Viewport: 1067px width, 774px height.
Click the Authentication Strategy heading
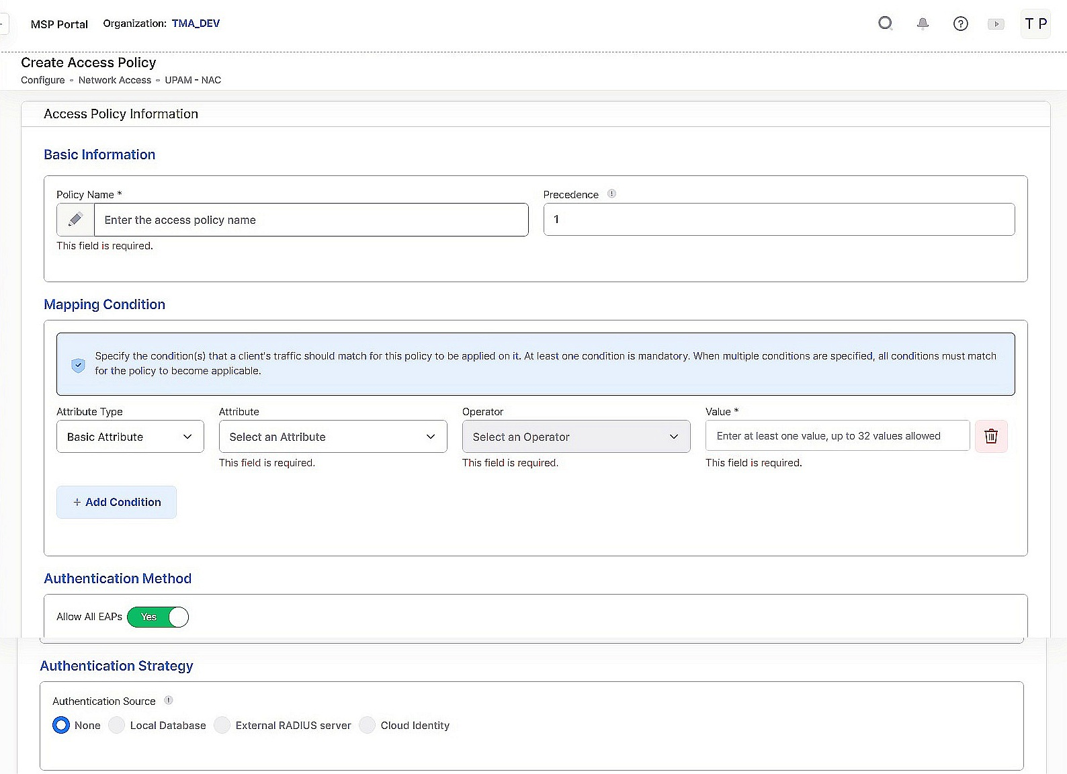[116, 666]
